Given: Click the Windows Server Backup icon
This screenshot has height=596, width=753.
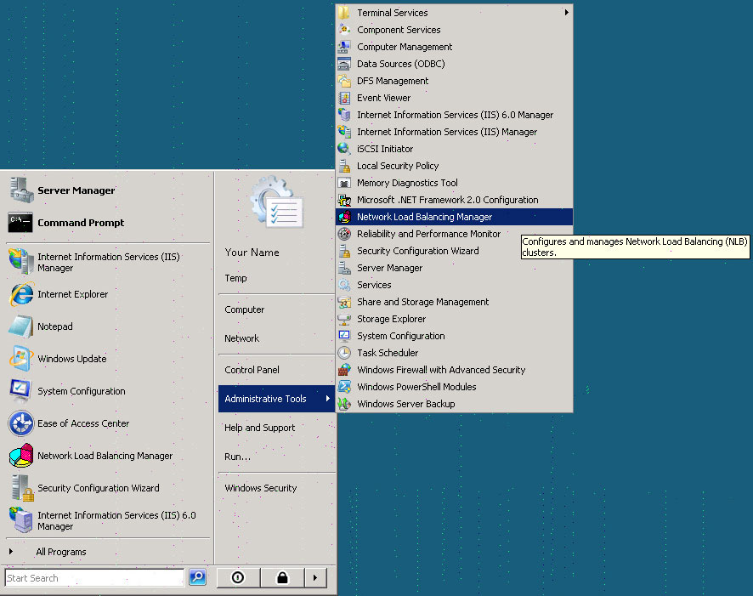Looking at the screenshot, I should point(344,404).
